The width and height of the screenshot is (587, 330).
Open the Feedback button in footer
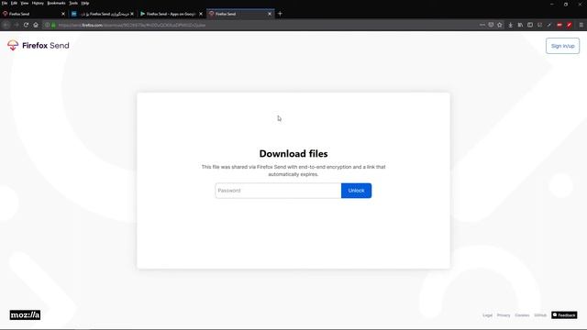[x=564, y=315]
